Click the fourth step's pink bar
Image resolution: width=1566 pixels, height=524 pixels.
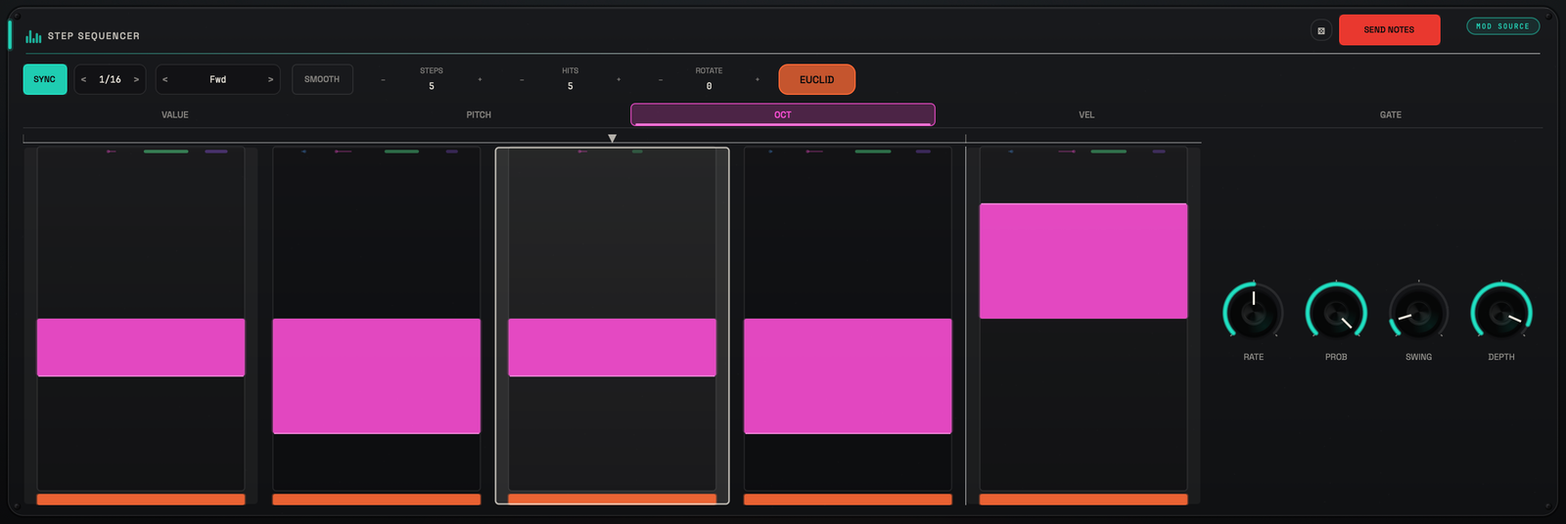[x=848, y=376]
